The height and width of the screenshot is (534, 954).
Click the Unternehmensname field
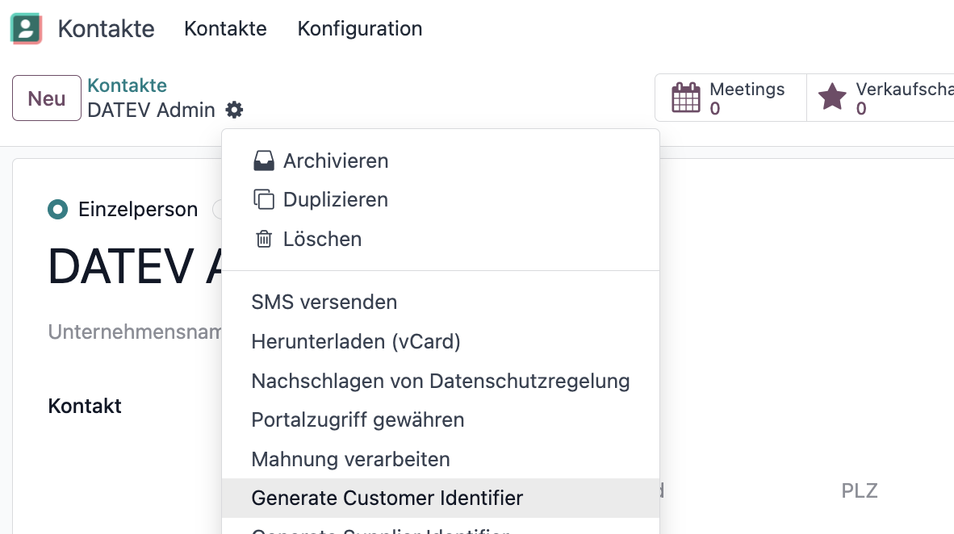[x=135, y=332]
